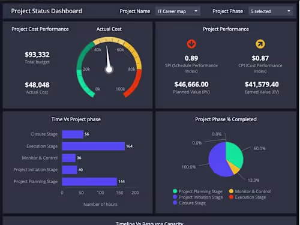Click the red down-arrow SPI indicator icon
The image size is (300, 225).
[x=191, y=44]
